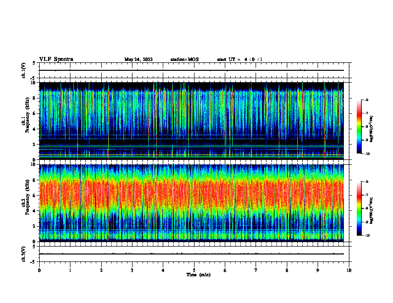Image resolution: width=393 pixels, height=303 pixels.
Task: Click the ch.1 frequency tick "4"
Action: (x=35, y=129)
